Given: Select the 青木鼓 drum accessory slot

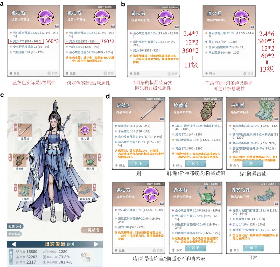Looking at the screenshot, I should tap(90, 162).
